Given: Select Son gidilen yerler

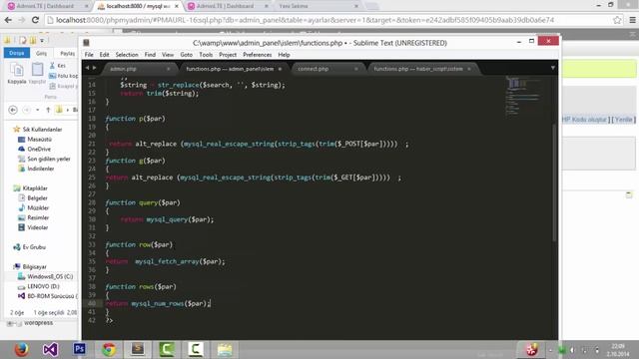Looking at the screenshot, I should (44, 159).
